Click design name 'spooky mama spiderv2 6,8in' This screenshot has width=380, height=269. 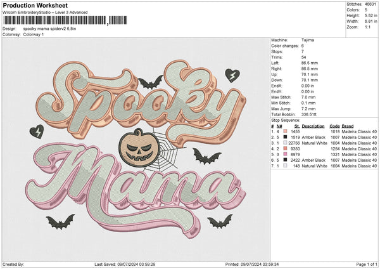pos(49,29)
